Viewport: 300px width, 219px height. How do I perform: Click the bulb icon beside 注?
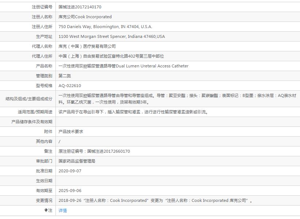(x=46, y=210)
